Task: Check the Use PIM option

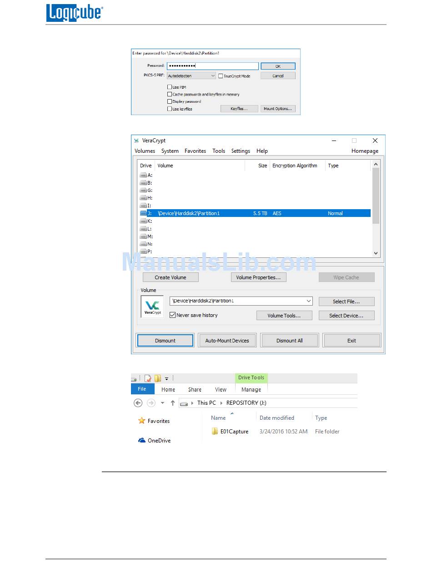Action: tap(170, 87)
